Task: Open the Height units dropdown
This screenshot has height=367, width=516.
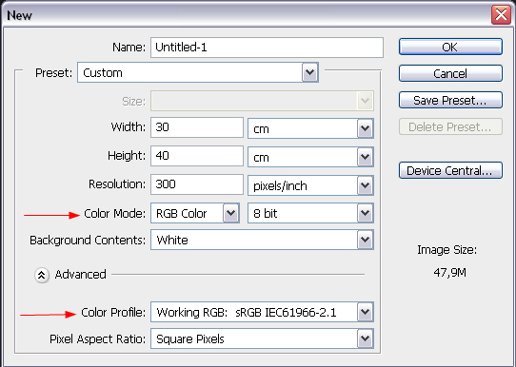Action: tap(310, 157)
